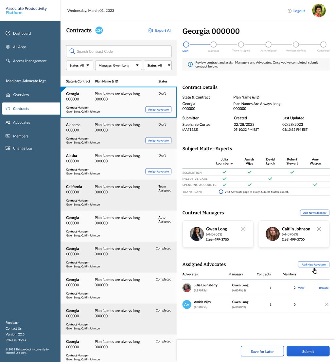Click Add New Advocate button

coord(313,264)
